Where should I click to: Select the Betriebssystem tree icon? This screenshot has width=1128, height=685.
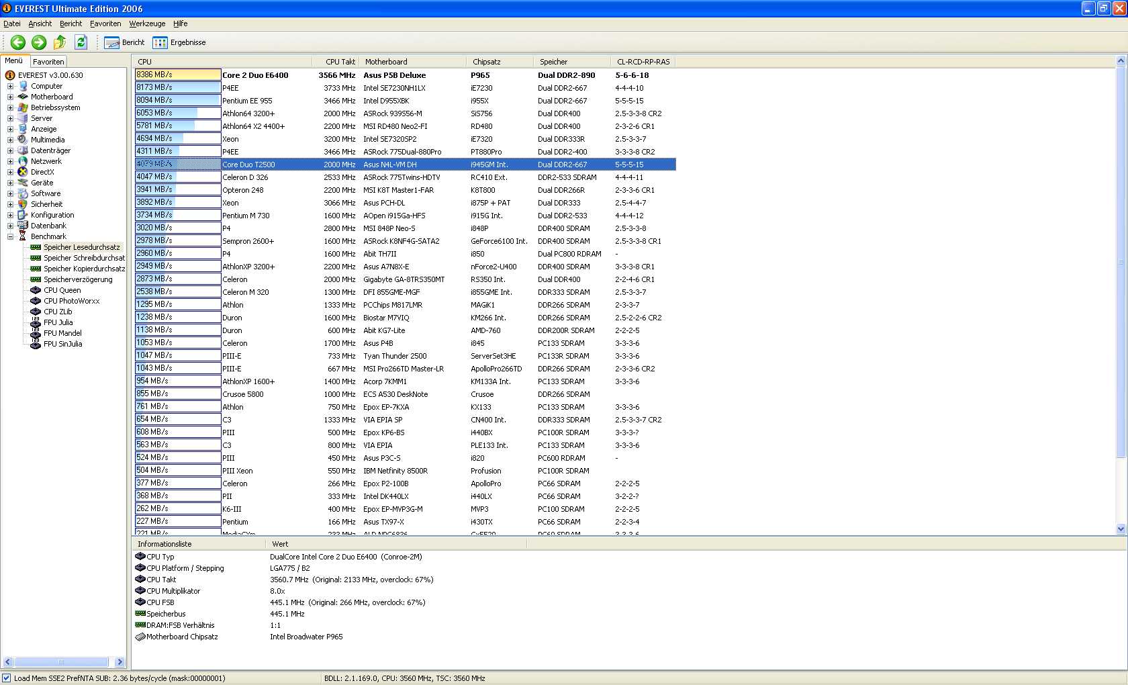click(x=23, y=107)
